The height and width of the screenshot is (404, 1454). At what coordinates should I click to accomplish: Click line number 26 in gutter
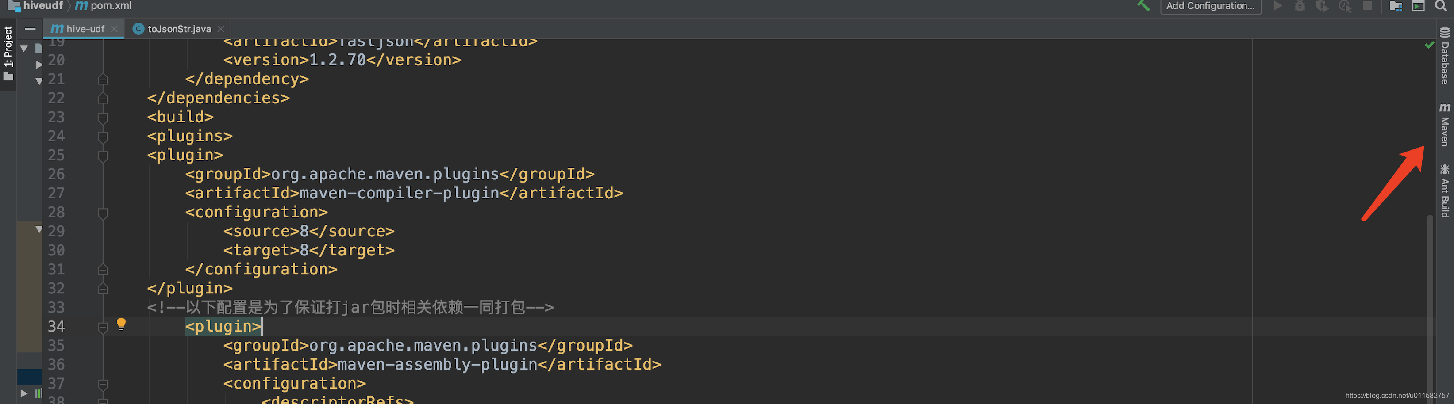point(56,174)
